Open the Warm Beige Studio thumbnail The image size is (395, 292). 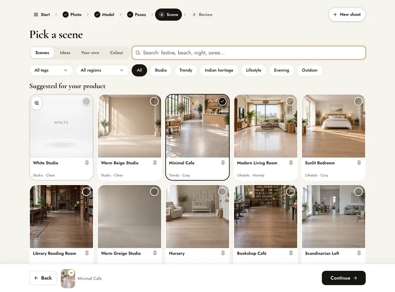point(129,126)
